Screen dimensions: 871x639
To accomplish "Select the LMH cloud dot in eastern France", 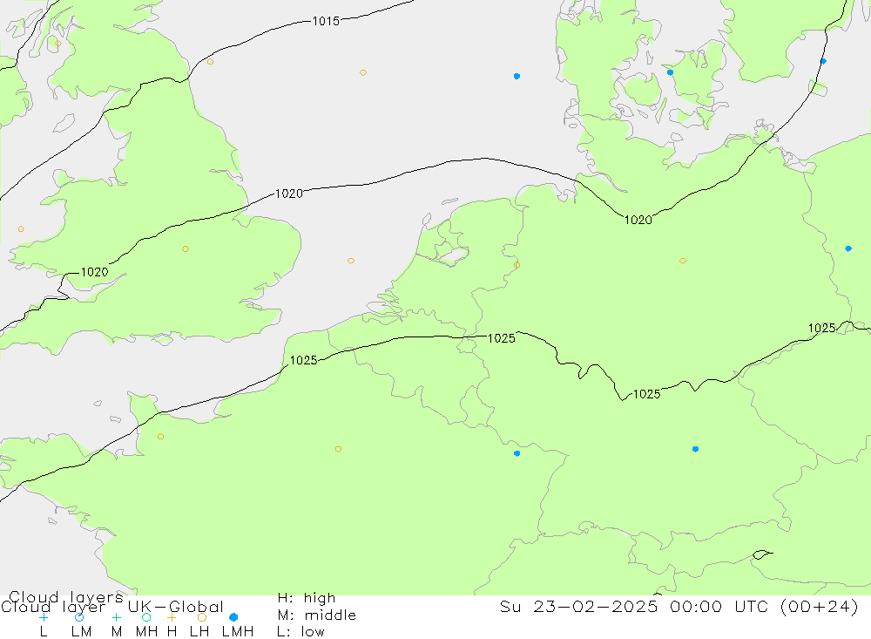I will (517, 454).
